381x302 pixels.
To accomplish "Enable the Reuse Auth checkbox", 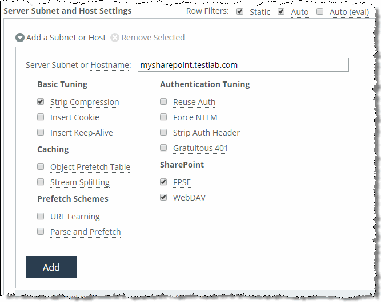I will click(x=163, y=101).
